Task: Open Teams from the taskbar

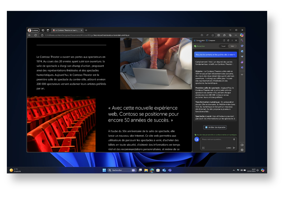Action: (x=170, y=170)
